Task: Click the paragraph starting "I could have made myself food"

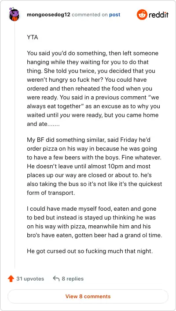Action: [95, 222]
